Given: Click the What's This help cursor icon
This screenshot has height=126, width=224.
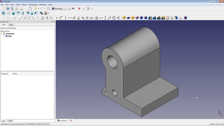Looking at the screenshot, I should coord(73,8).
